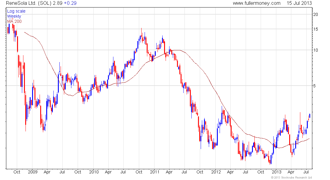Click the Apr label after 2013
The height and width of the screenshot is (180, 330).
(291, 172)
